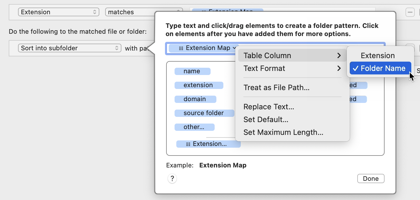
Task: Click the 'other...' token element
Action: click(194, 127)
